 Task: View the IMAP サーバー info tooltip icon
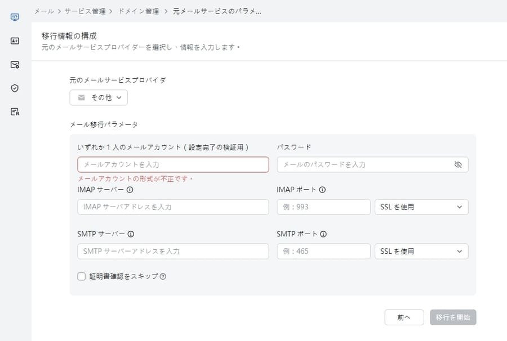click(131, 190)
